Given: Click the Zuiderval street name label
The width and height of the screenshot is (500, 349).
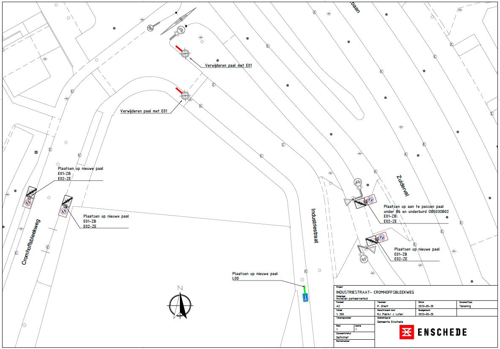Looking at the screenshot, I should click(x=402, y=186).
